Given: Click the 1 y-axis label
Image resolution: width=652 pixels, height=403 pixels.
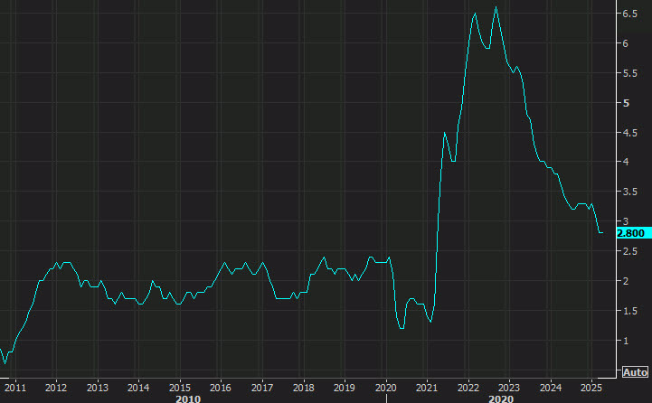Looking at the screenshot, I should point(626,341).
